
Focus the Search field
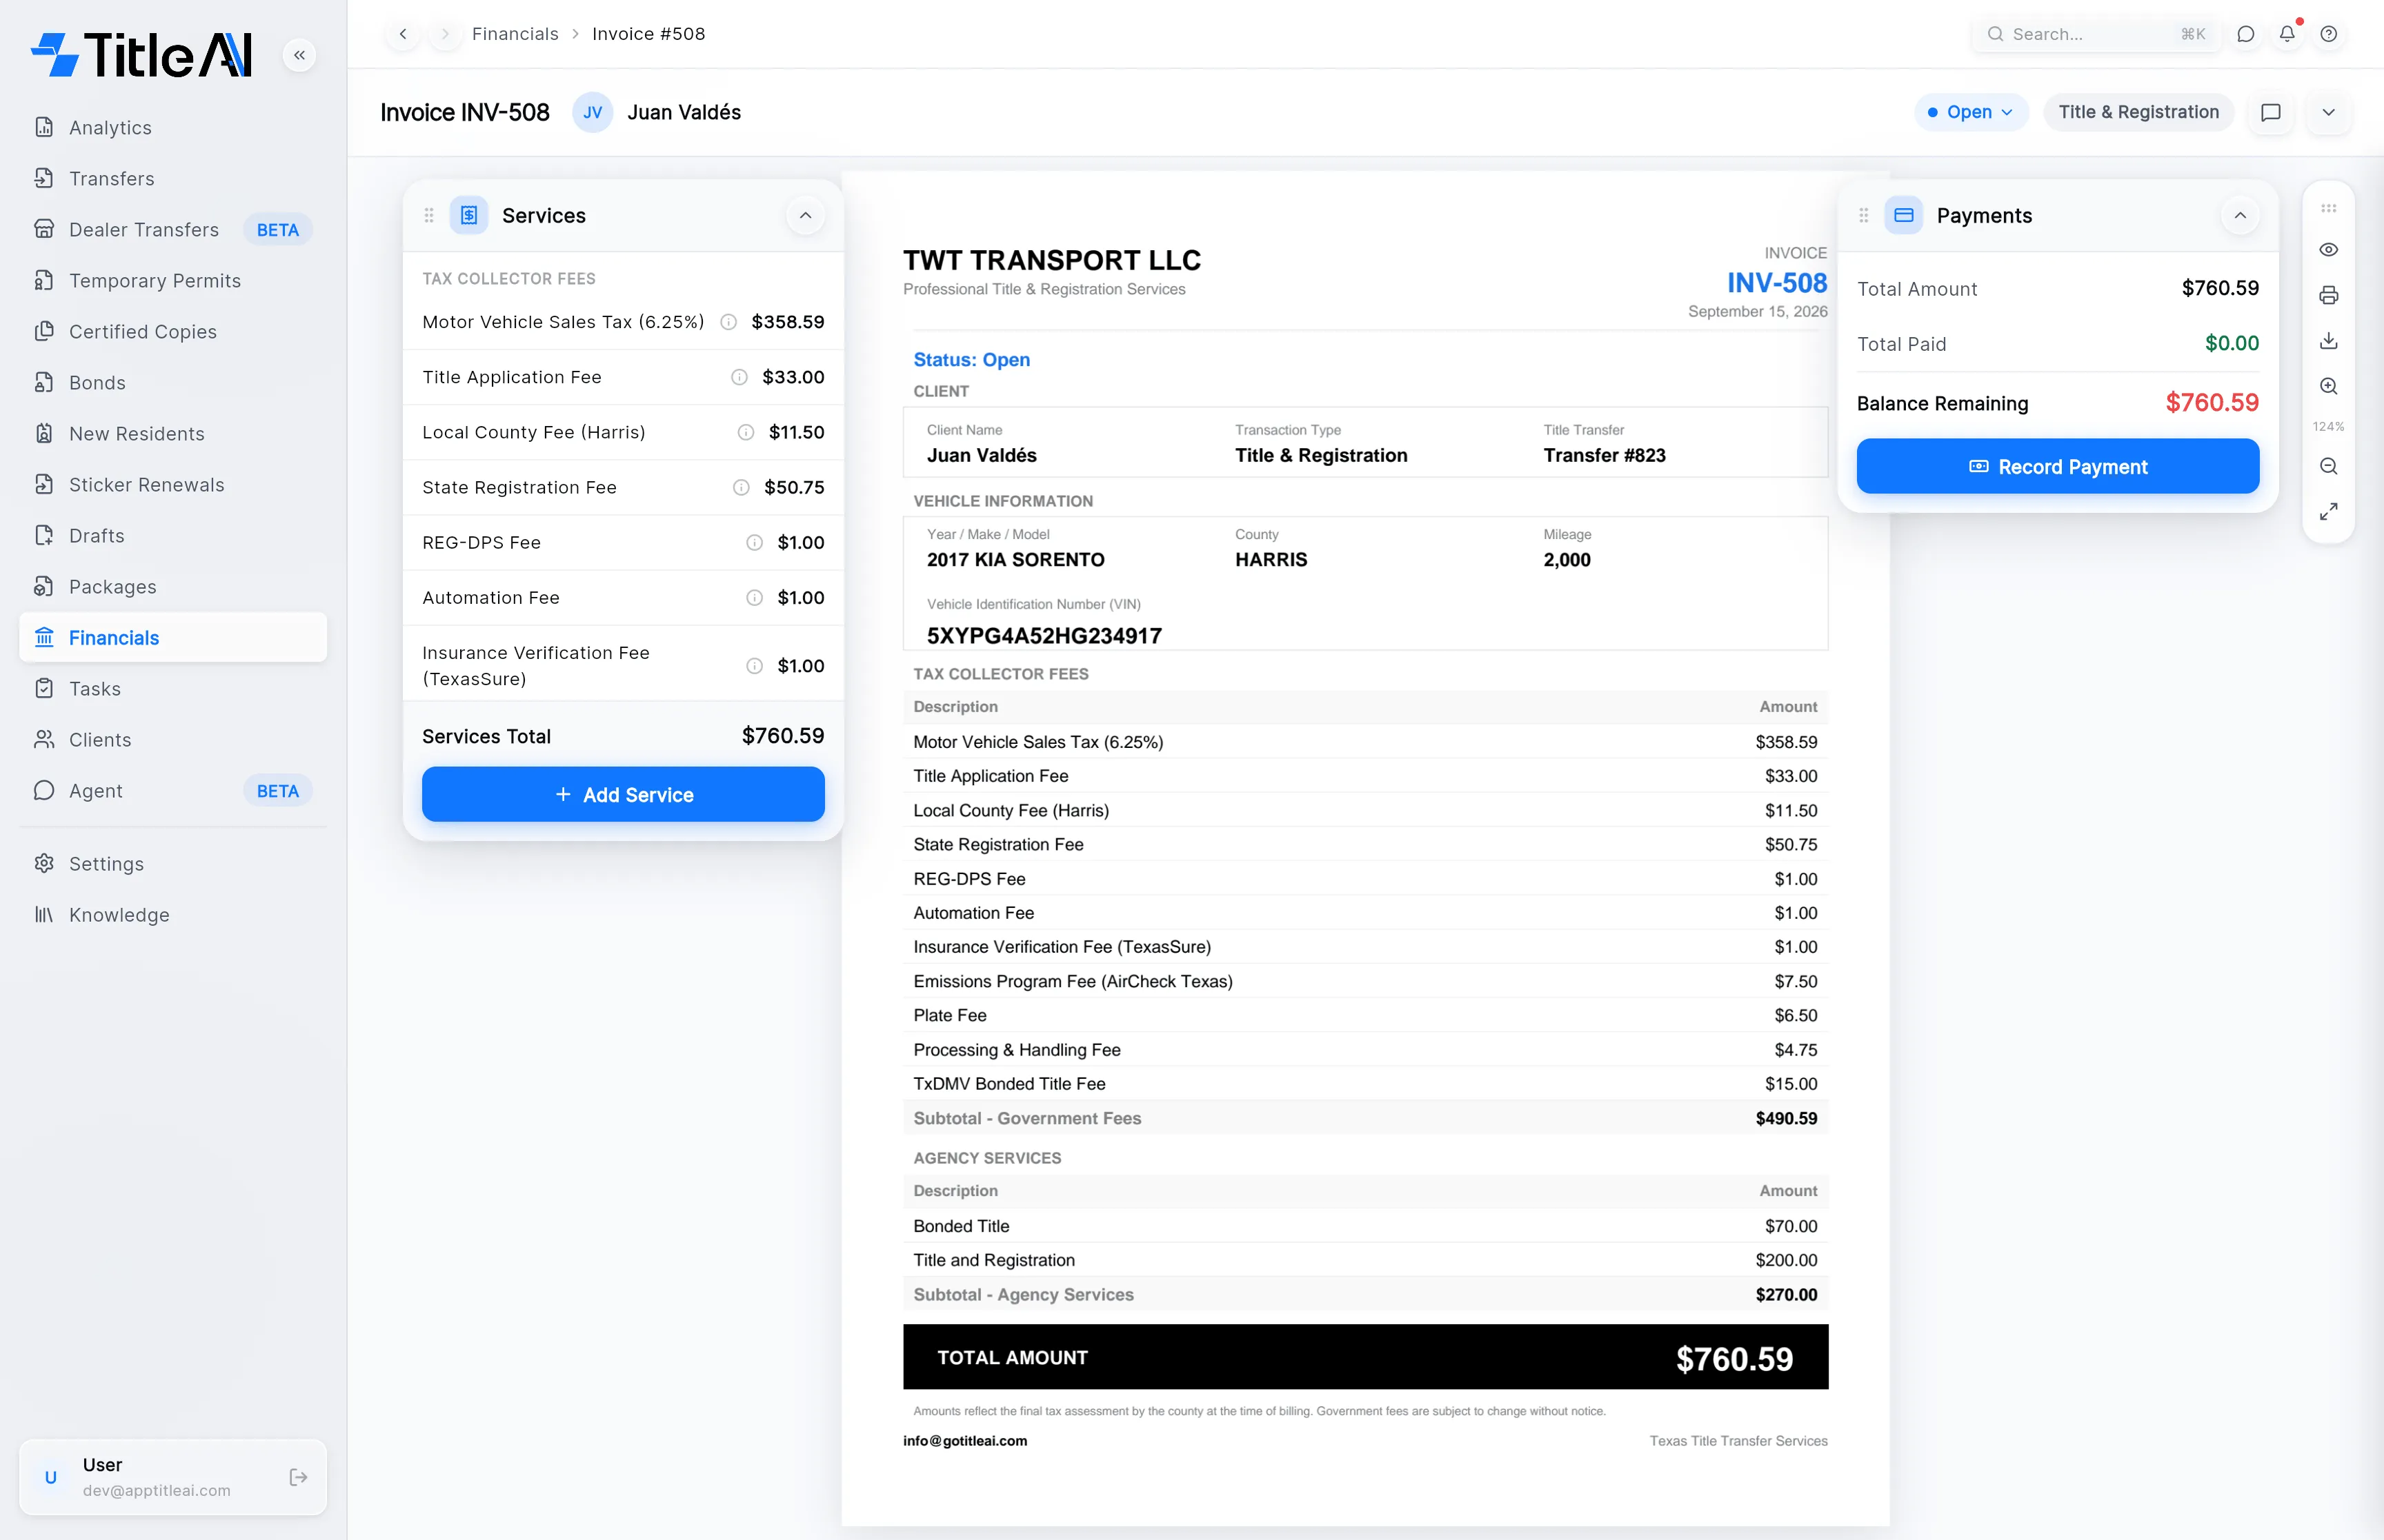2096,34
